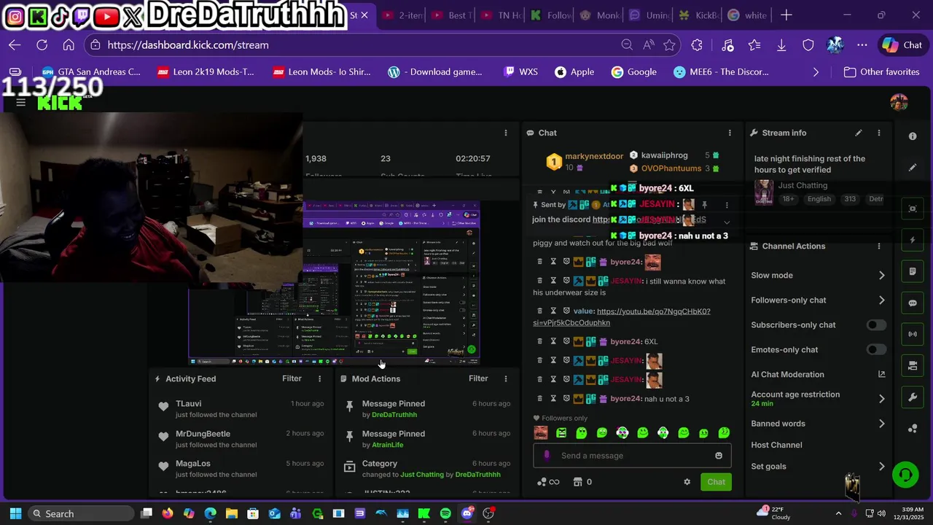933x525 pixels.
Task: Open Chat panel options menu
Action: coord(730,133)
